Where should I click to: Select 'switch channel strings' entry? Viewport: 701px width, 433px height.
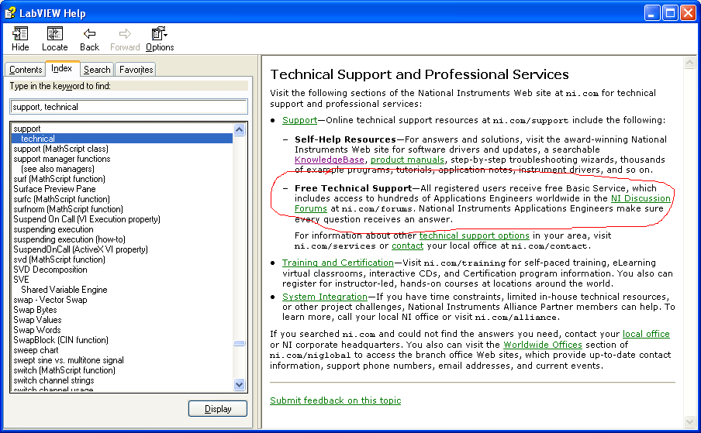54,380
